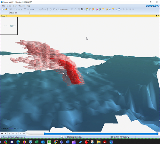Click the Redo arrow icon
This screenshot has height=144, width=160.
click(x=19, y=9)
